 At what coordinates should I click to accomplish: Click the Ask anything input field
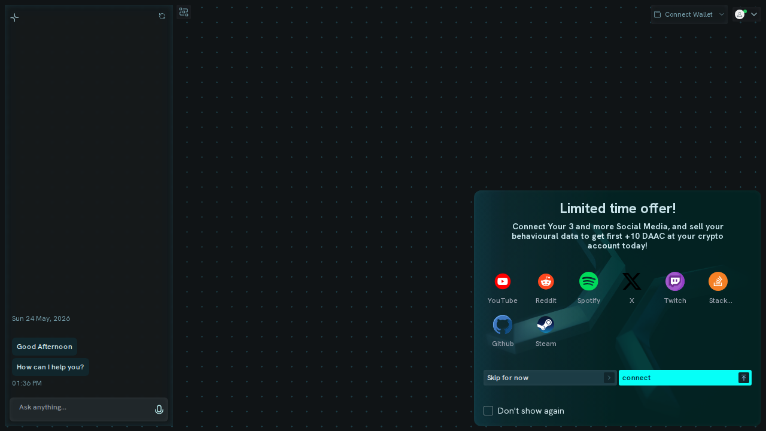click(89, 409)
